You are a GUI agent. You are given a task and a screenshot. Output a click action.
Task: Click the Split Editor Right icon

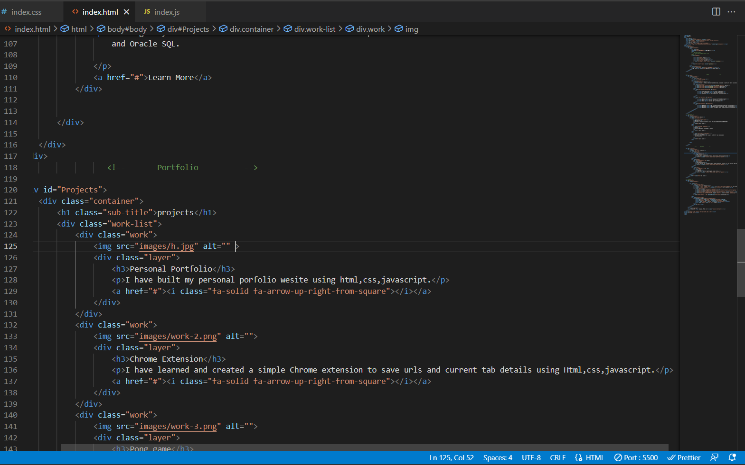pyautogui.click(x=716, y=12)
